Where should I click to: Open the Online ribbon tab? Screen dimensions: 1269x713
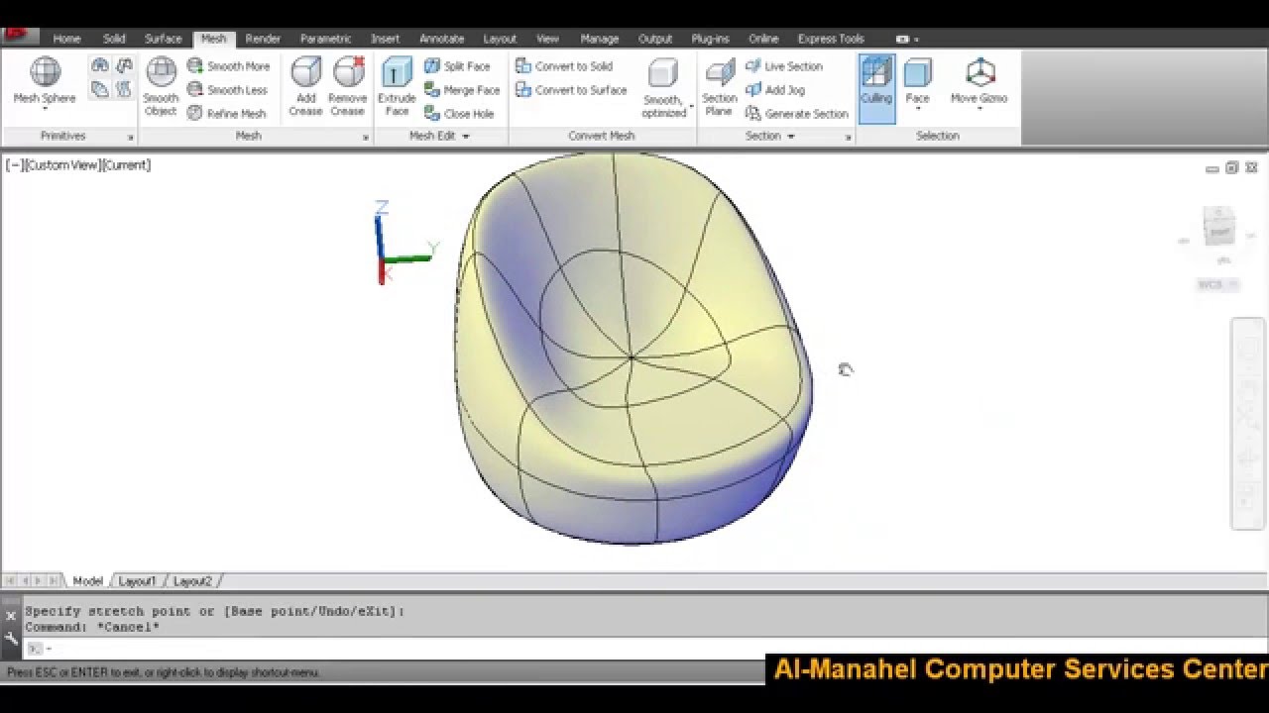point(763,39)
